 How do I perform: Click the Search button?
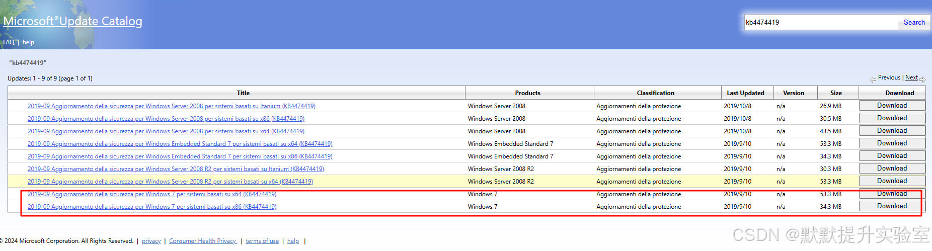point(914,22)
